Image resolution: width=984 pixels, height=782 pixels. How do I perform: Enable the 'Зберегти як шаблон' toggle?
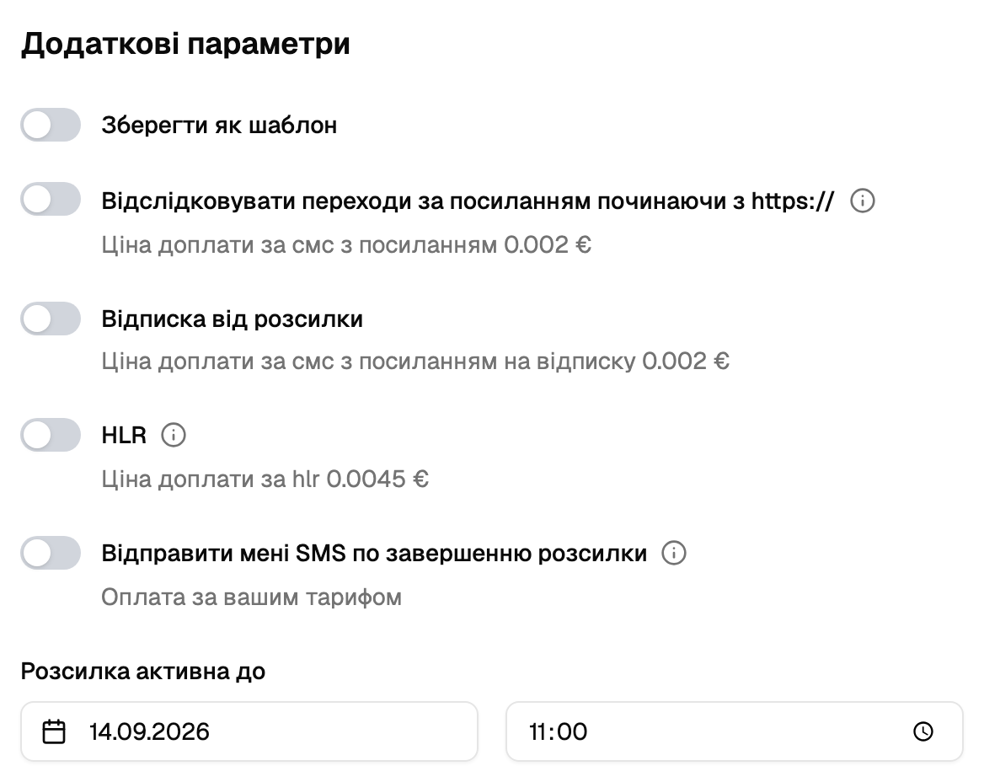click(x=51, y=125)
